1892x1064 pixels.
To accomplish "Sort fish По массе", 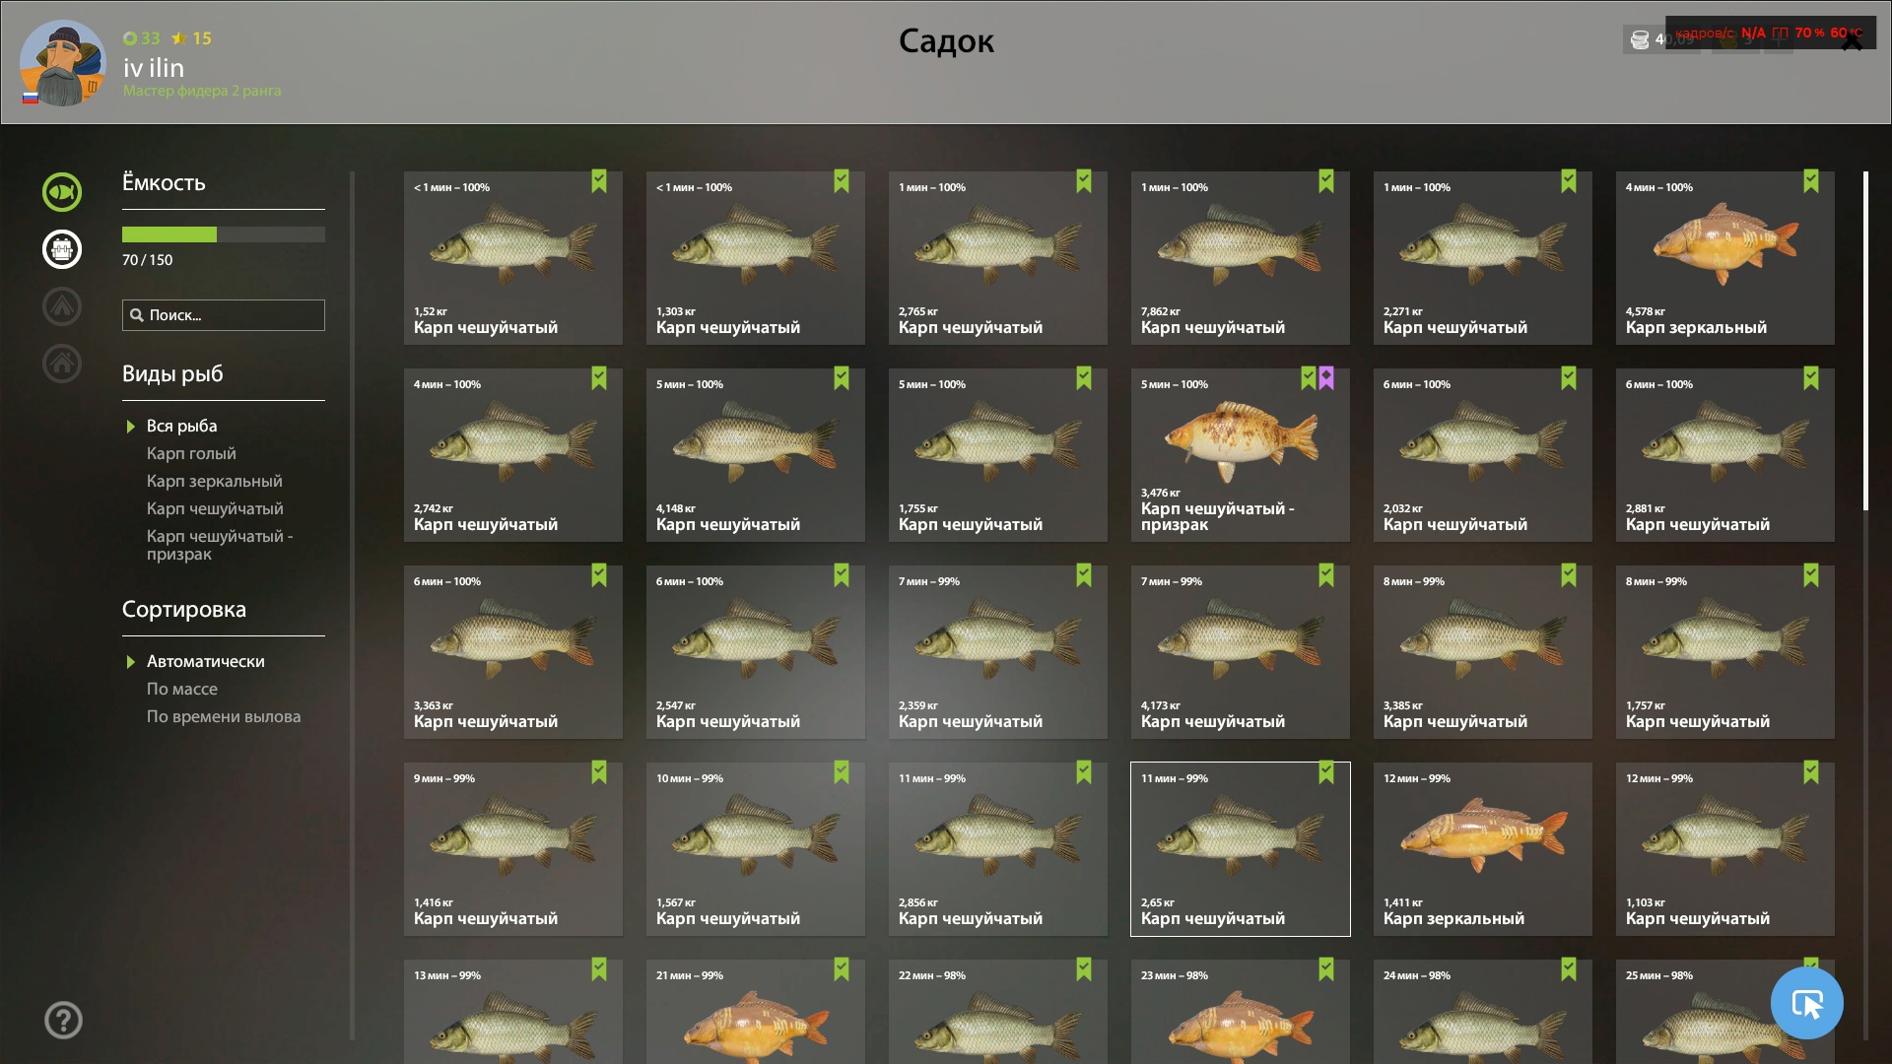I will (x=182, y=689).
